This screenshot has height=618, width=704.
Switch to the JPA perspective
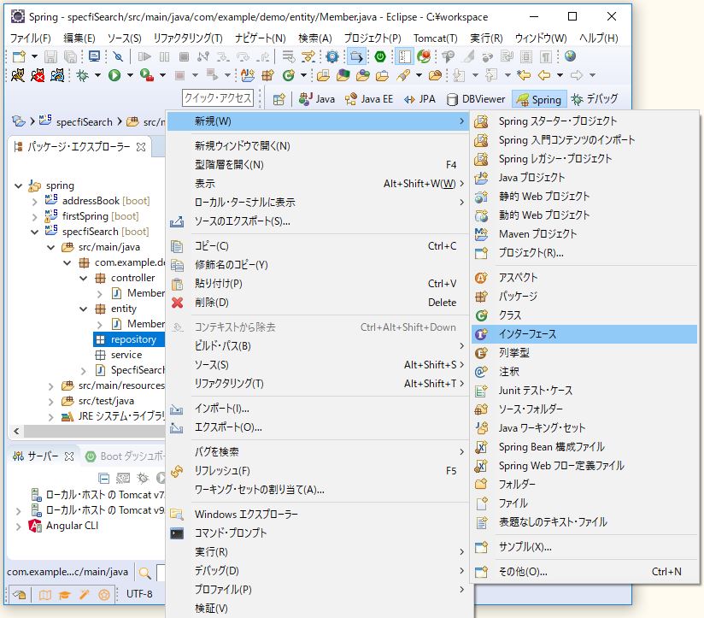[419, 99]
